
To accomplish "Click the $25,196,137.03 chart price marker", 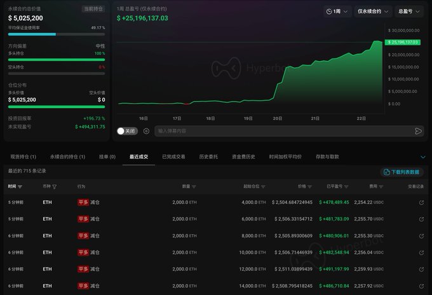I will click(403, 42).
